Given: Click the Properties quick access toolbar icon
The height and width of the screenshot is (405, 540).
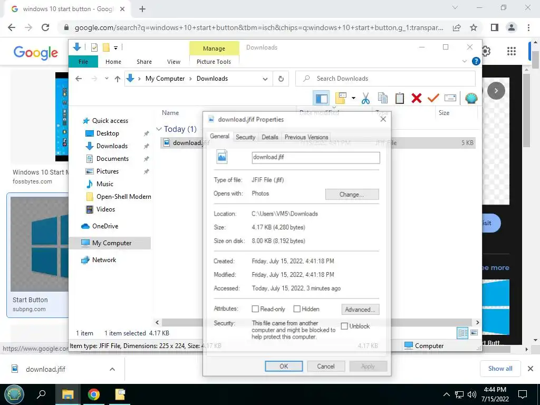Looking at the screenshot, I should (x=94, y=47).
